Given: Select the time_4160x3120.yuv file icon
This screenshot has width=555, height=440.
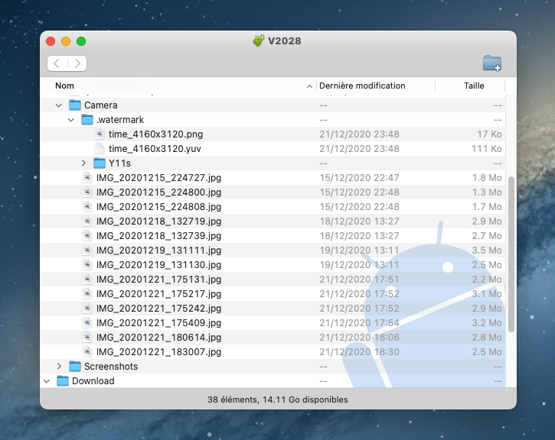Looking at the screenshot, I should tap(100, 149).
